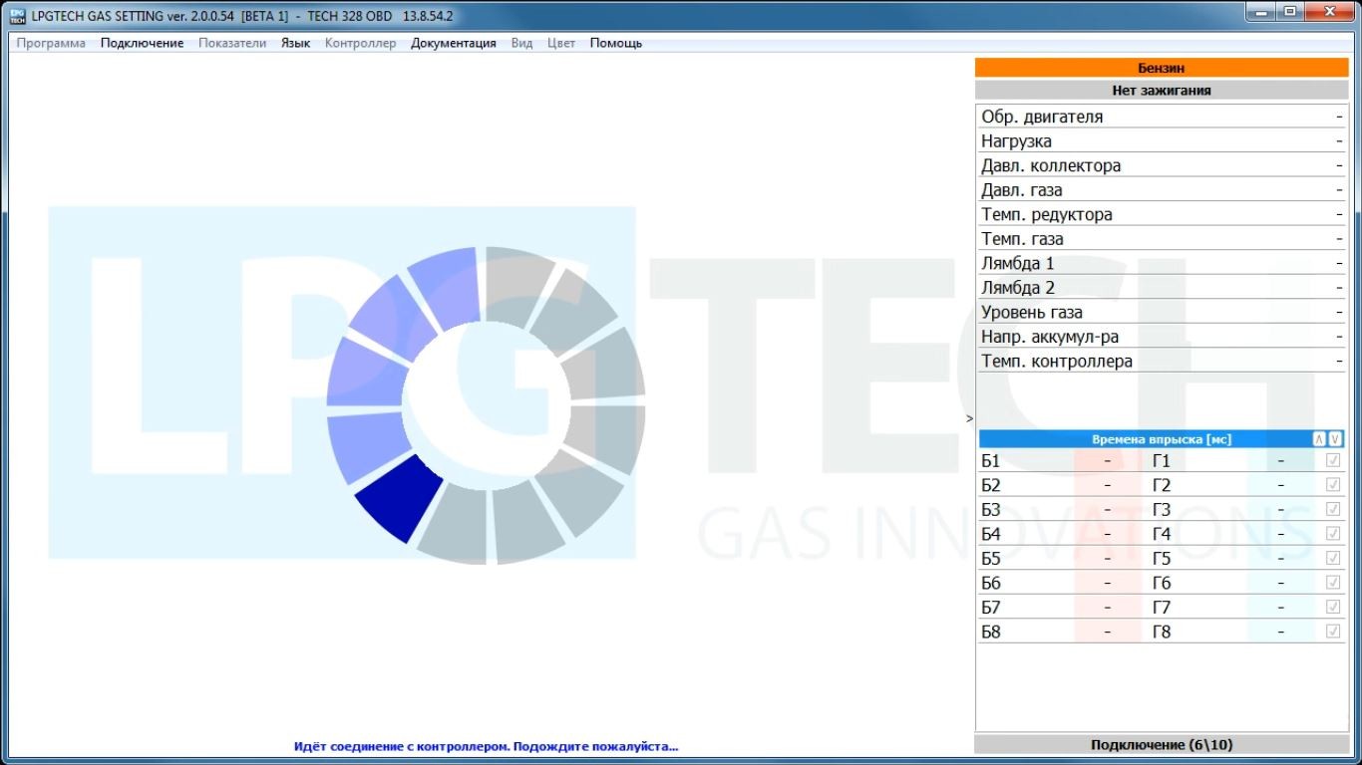Select the Давл. газа parameter row
Viewport: 1362px width, 765px height.
coord(1161,190)
